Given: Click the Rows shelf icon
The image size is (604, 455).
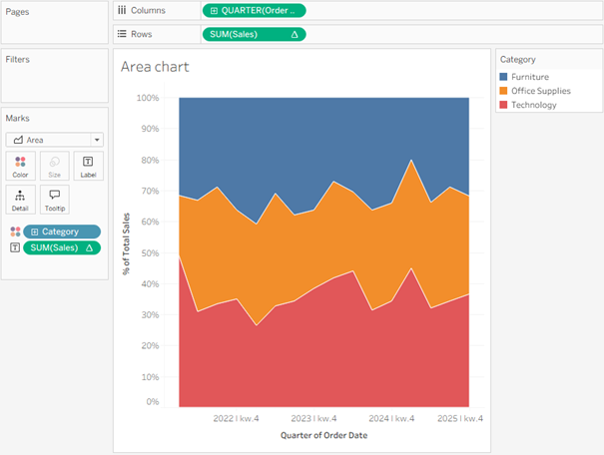Looking at the screenshot, I should (x=122, y=34).
